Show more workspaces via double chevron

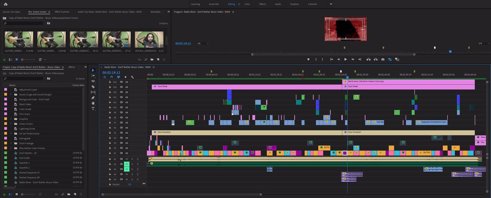click(x=331, y=4)
